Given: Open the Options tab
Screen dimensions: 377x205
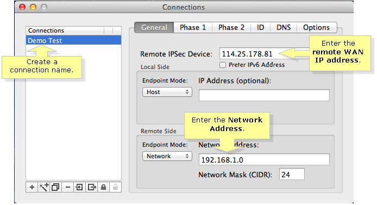Looking at the screenshot, I should [x=316, y=27].
